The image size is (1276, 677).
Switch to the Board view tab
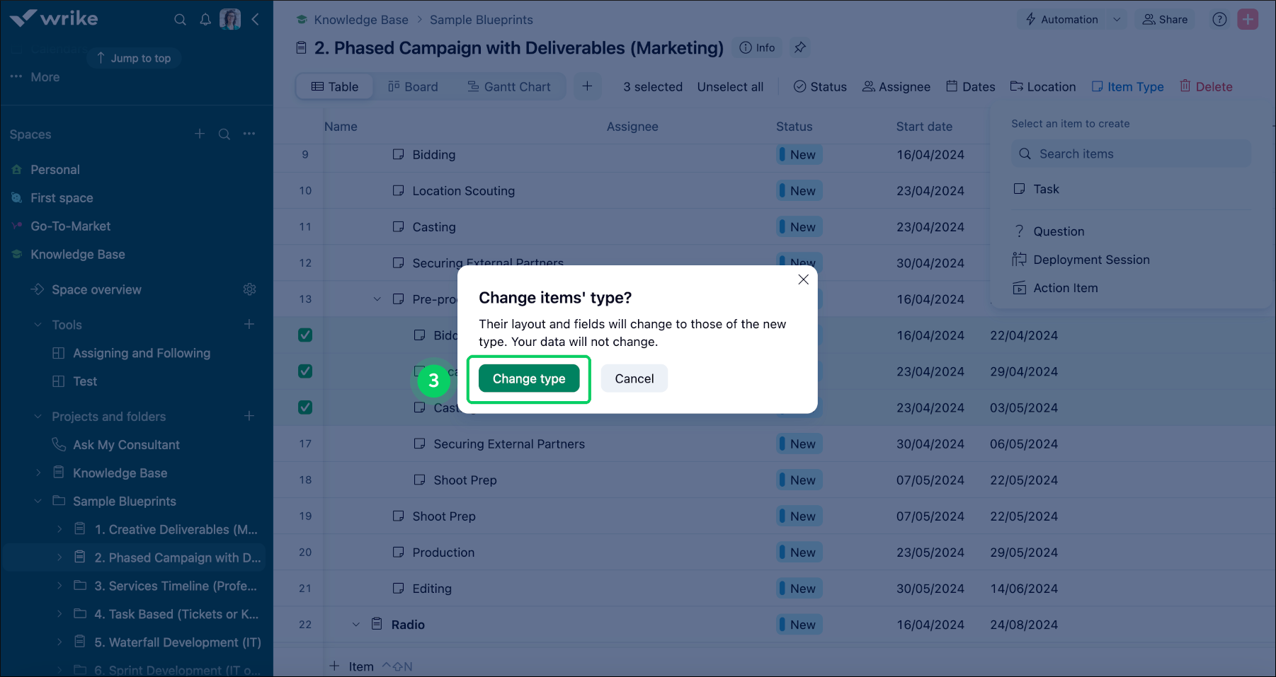(x=413, y=86)
